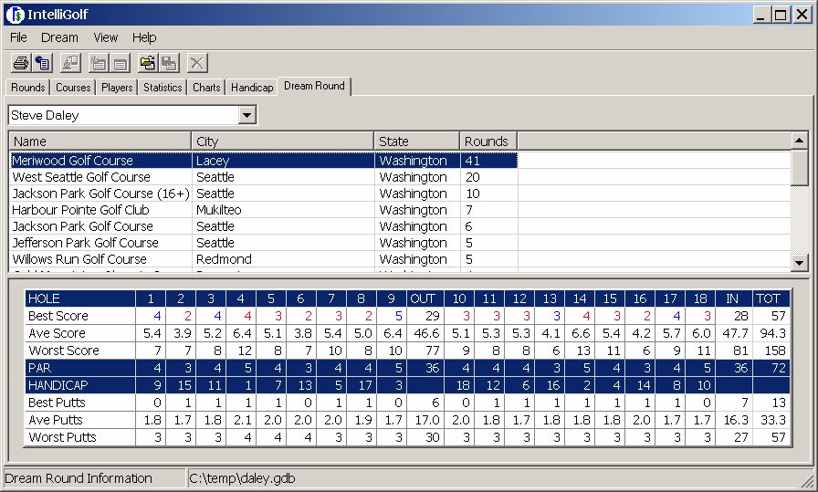Viewport: 818px width, 492px height.
Task: Select the Rounds tab
Action: (27, 88)
